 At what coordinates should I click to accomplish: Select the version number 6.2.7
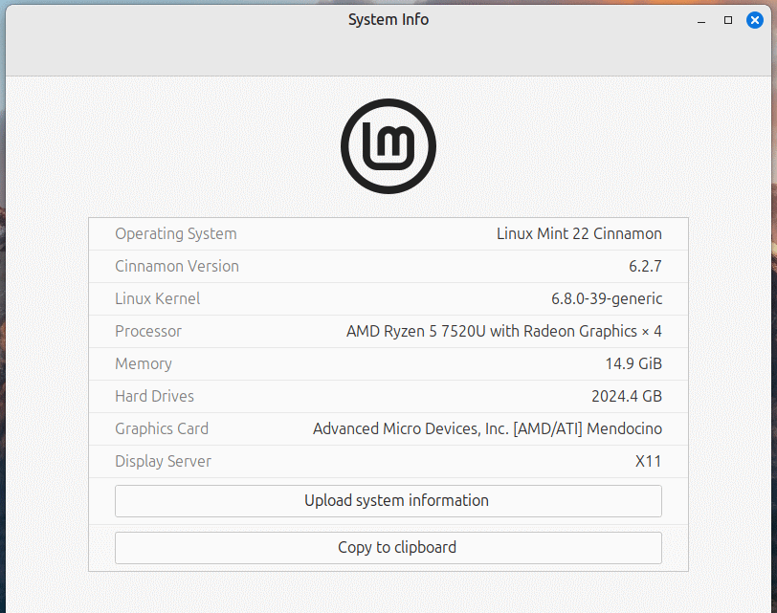[645, 267]
